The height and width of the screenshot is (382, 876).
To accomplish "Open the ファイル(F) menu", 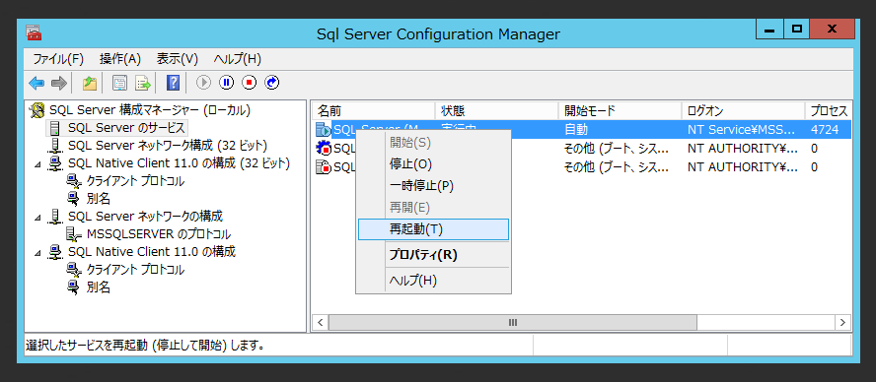I will pyautogui.click(x=58, y=59).
